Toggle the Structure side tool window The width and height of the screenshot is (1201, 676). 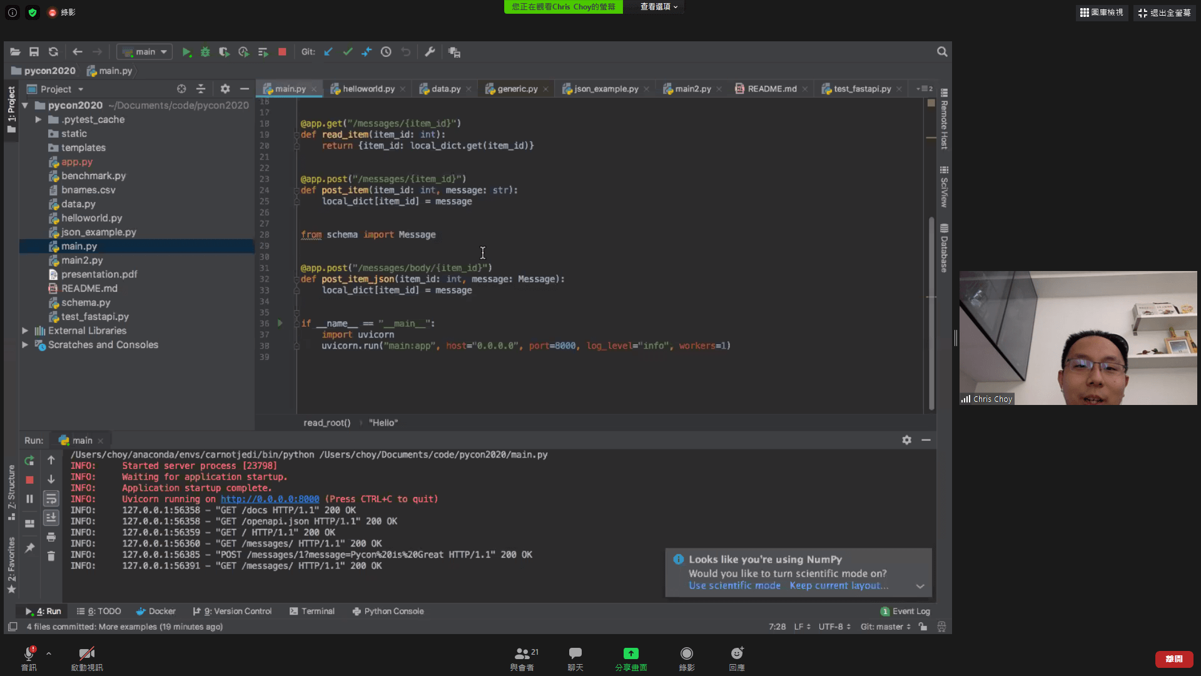11,493
